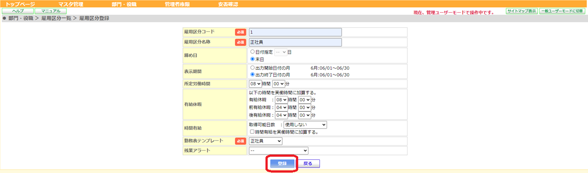The image size is (588, 173).
Task: Open the 安否確認 menu
Action: (228, 4)
